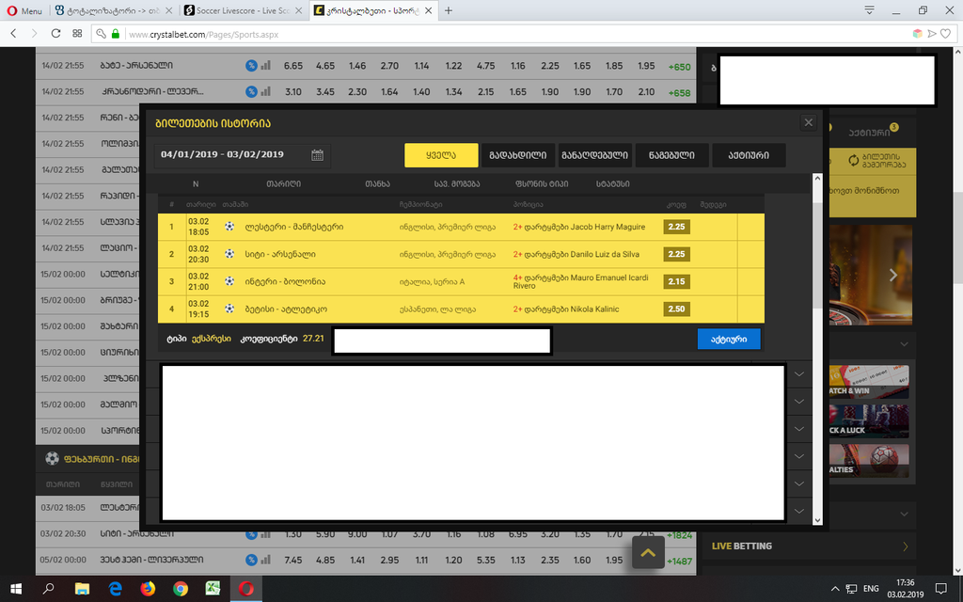This screenshot has width=963, height=602.
Task: Click the send-arrow icon beside the heart
Action: point(932,34)
